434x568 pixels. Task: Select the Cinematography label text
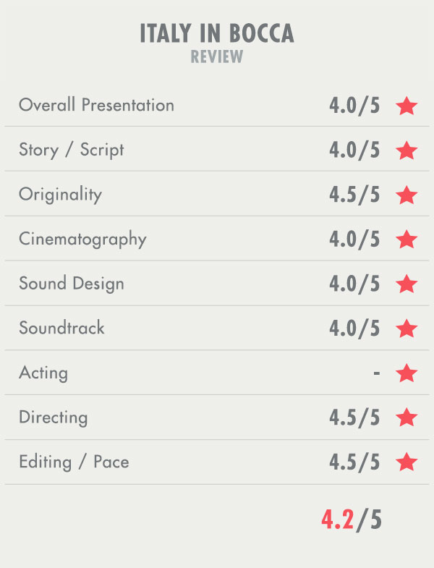click(x=82, y=239)
